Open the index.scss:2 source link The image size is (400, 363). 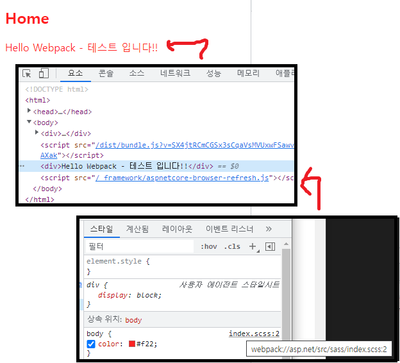pyautogui.click(x=254, y=333)
